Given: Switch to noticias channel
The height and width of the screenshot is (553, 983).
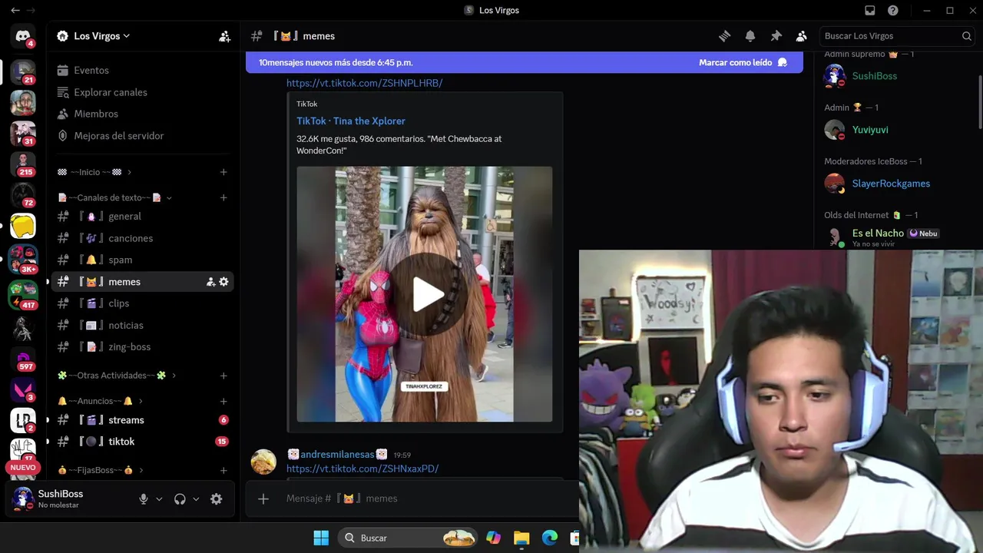Looking at the screenshot, I should [x=142, y=325].
